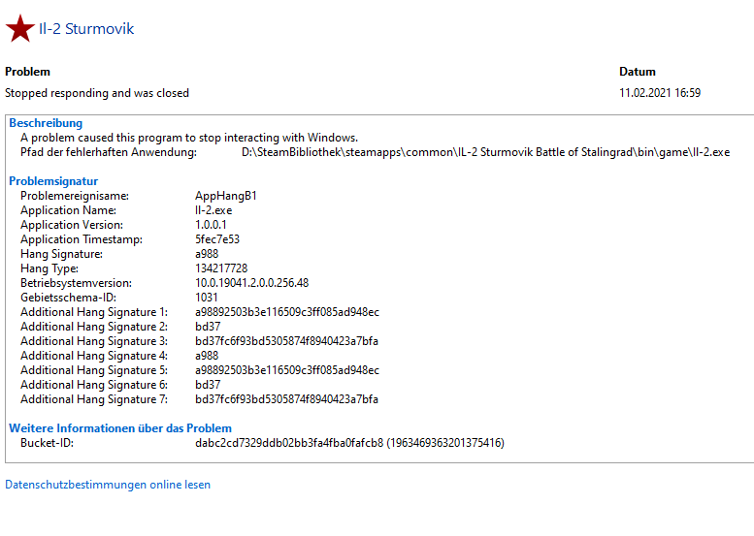Viewport: 754px width, 536px height.
Task: Select 'Stopped responding and was closed' text
Action: pyautogui.click(x=97, y=93)
